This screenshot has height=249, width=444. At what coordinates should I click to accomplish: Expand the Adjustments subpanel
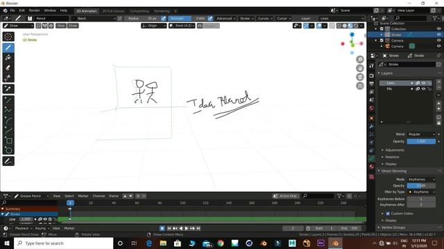coord(395,150)
